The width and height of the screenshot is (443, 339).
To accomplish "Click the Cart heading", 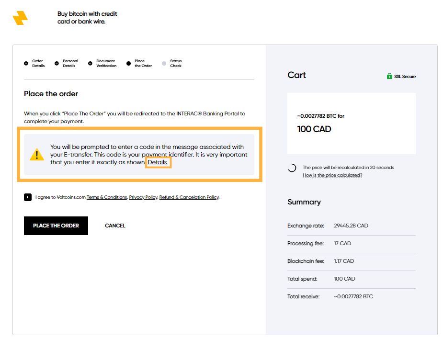I will (x=296, y=75).
